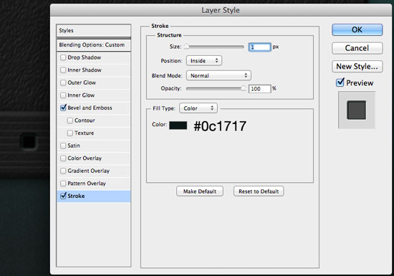
Task: Click the Reset to Default button
Action: pos(259,191)
